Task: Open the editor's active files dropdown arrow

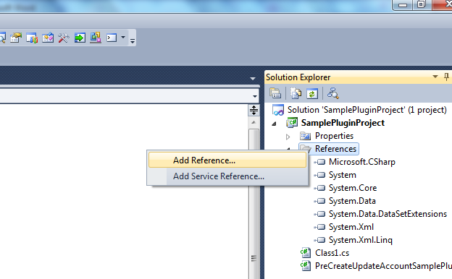Action: [x=253, y=79]
